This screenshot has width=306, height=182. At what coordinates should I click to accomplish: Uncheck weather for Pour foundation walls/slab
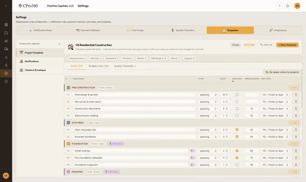pyautogui.click(x=237, y=158)
